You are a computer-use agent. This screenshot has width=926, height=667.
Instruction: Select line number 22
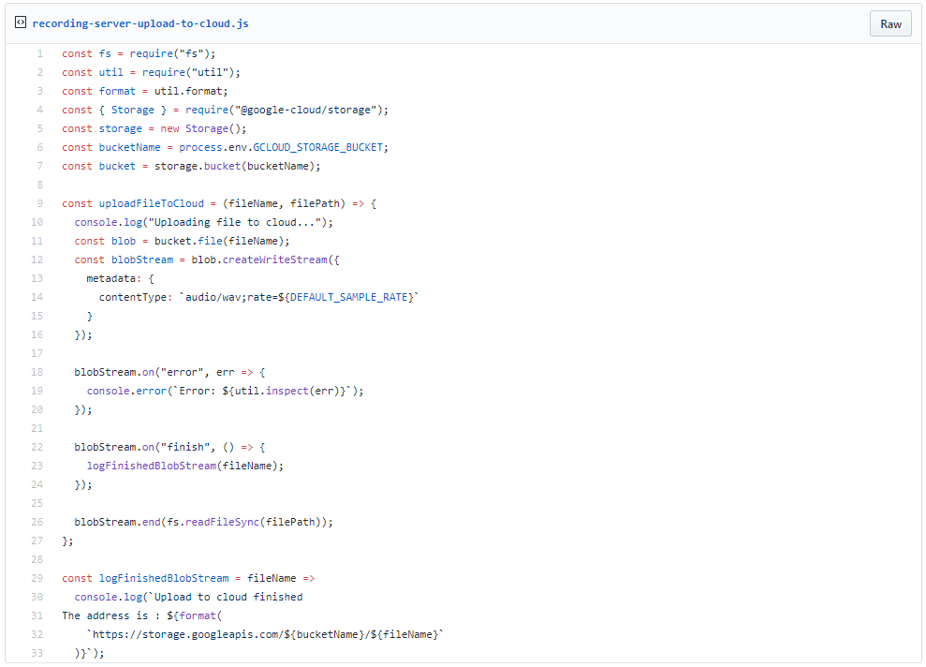37,447
